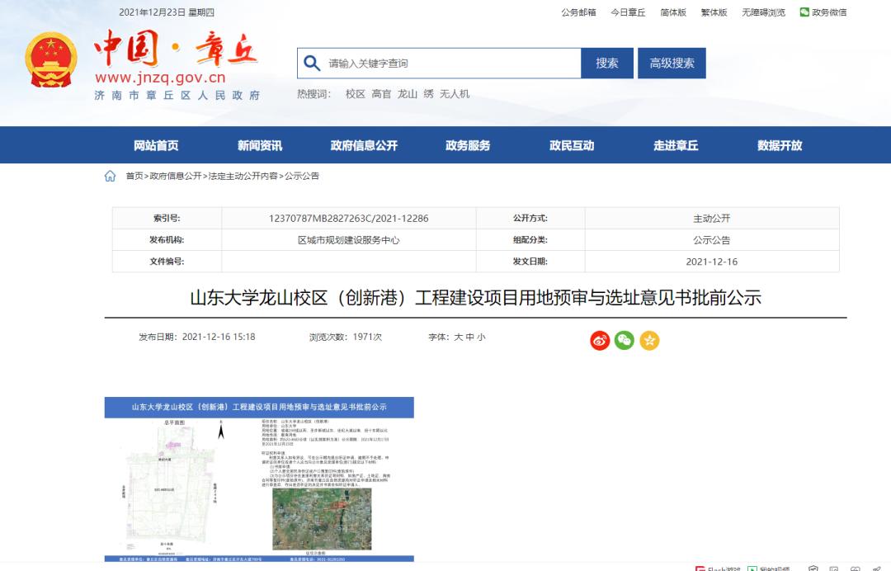Share article to Weibo
Viewport: 891px width, 571px height.
[598, 339]
